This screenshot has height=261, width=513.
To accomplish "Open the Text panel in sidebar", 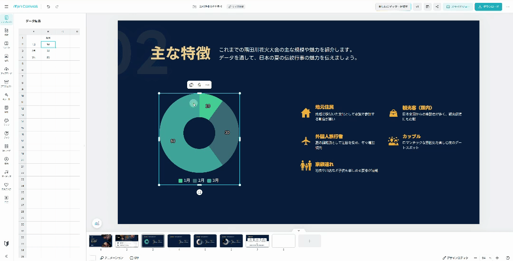I will click(x=6, y=45).
